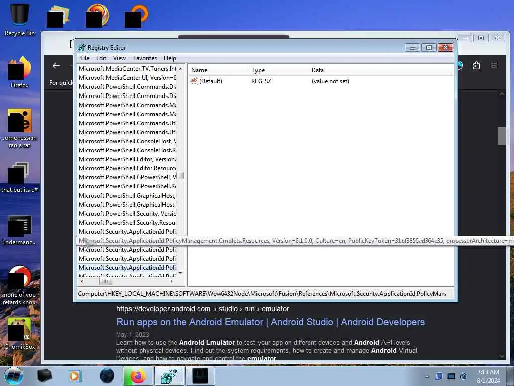Click the Name column header
Screen dimensions: 514x386
pyautogui.click(x=199, y=70)
